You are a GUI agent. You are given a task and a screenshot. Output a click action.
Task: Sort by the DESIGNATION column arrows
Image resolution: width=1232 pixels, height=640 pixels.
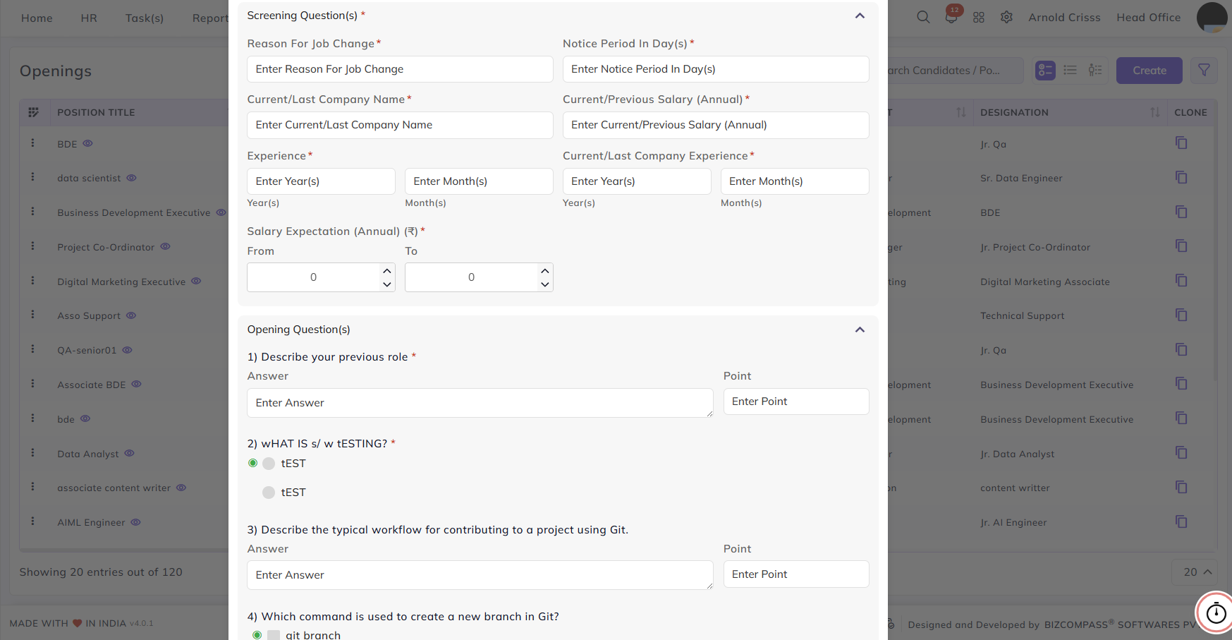[1154, 112]
